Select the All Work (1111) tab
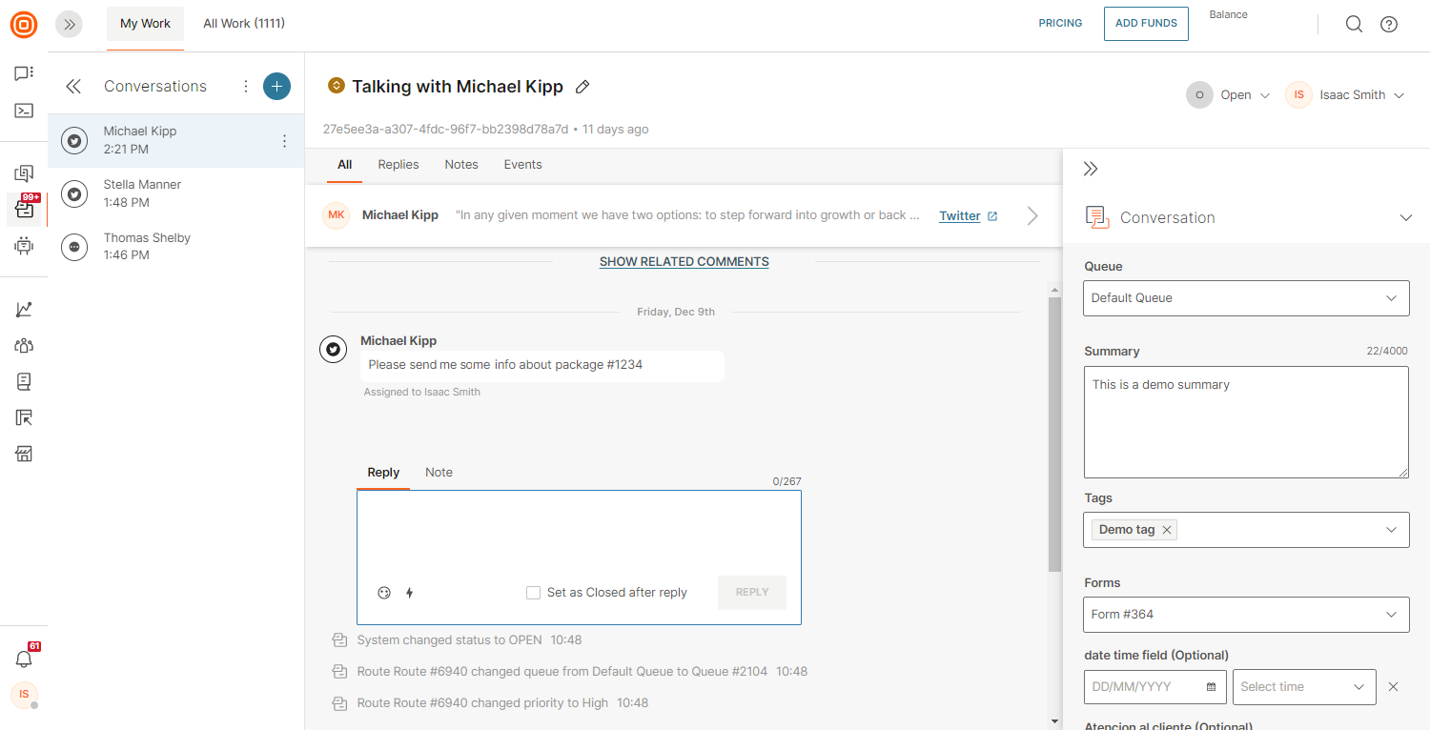Image resolution: width=1430 pixels, height=730 pixels. pos(244,24)
